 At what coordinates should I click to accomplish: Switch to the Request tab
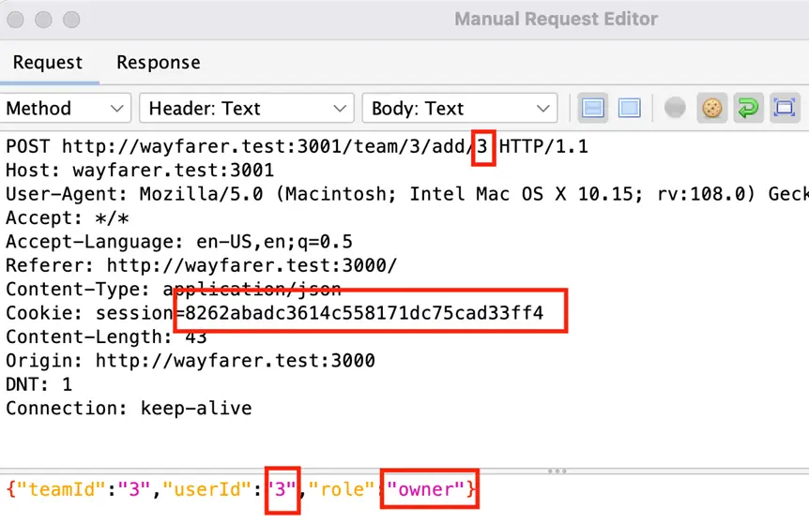point(48,63)
